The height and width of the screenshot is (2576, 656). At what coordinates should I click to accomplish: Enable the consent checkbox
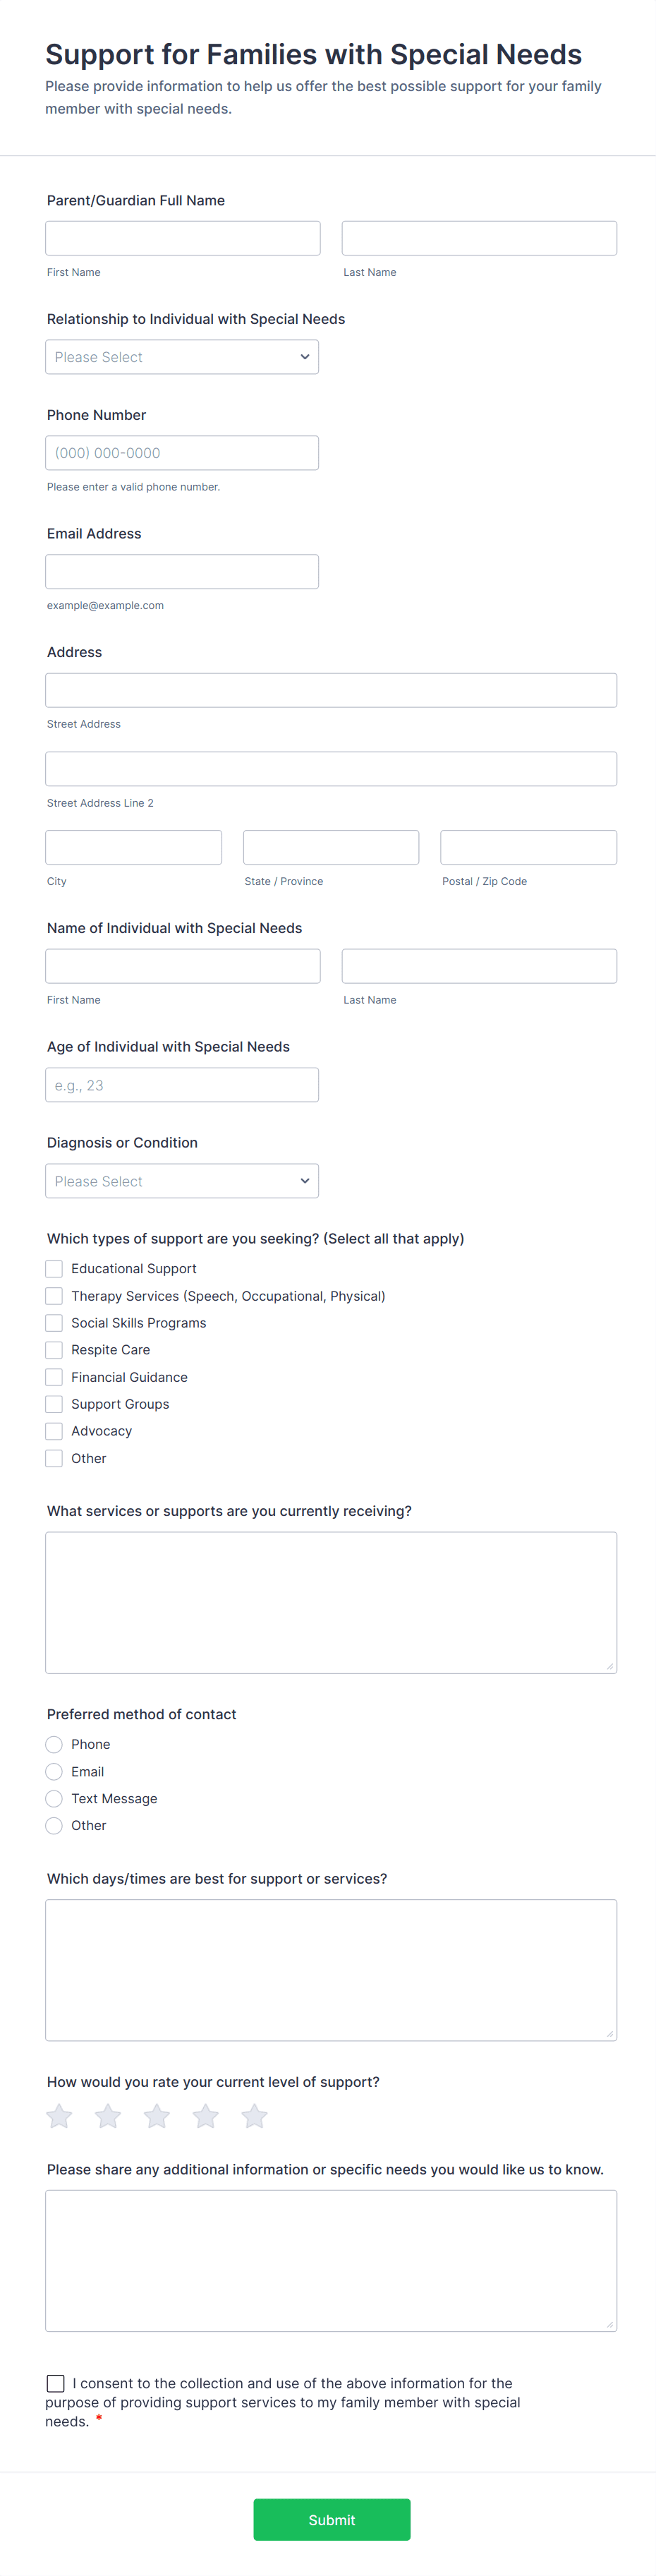[56, 2384]
